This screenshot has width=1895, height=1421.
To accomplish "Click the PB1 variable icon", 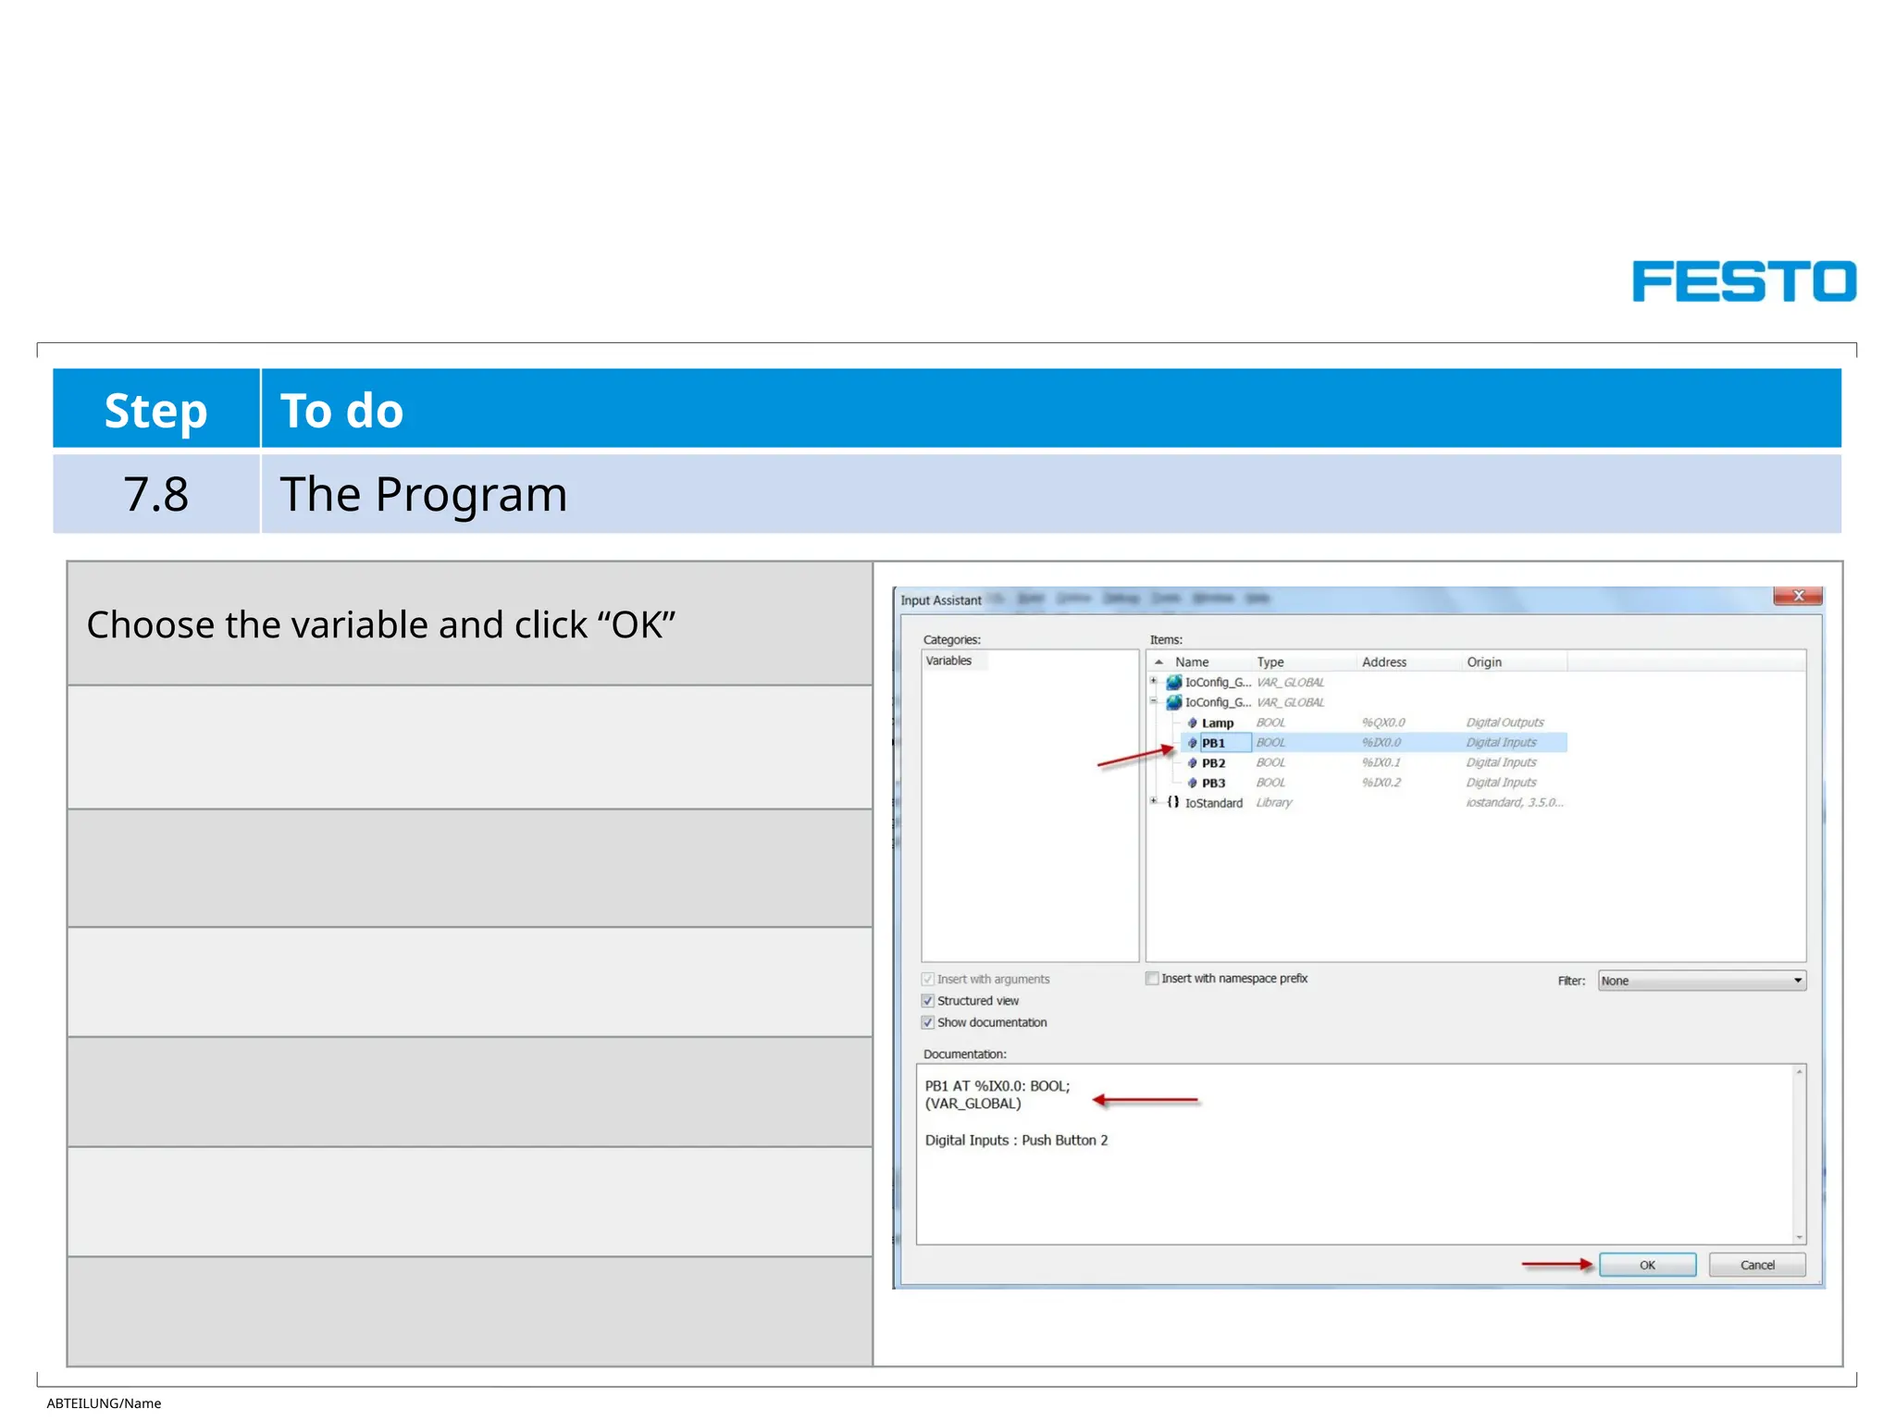I will [1192, 743].
